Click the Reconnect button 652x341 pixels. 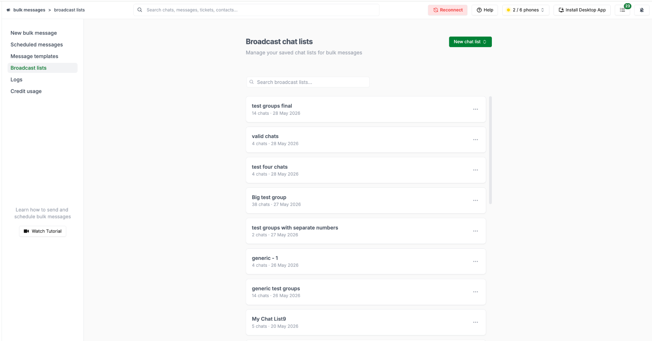pos(448,10)
